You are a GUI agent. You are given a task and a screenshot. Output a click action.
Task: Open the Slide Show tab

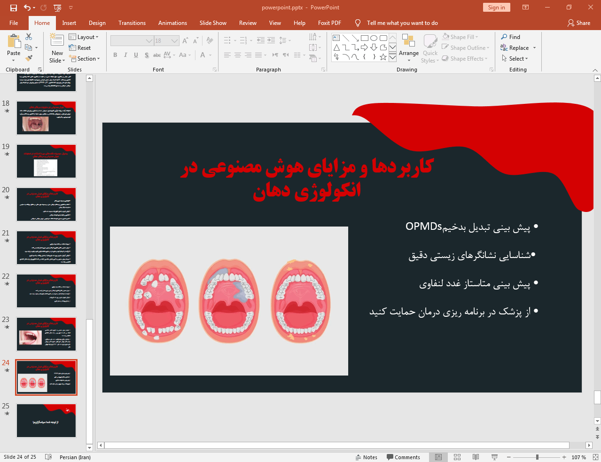(213, 23)
